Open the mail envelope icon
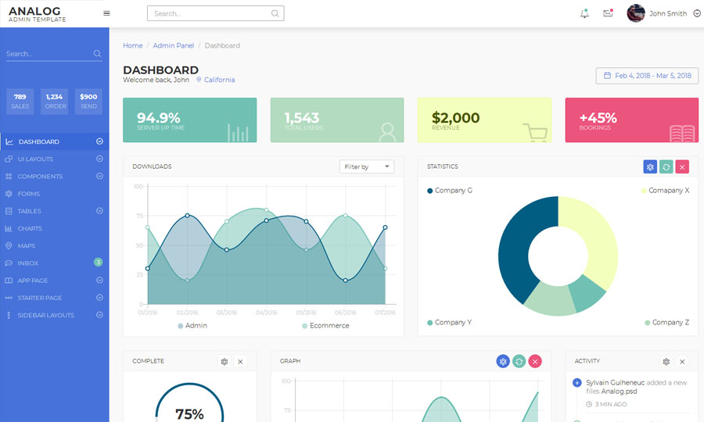This screenshot has width=704, height=422. [608, 13]
